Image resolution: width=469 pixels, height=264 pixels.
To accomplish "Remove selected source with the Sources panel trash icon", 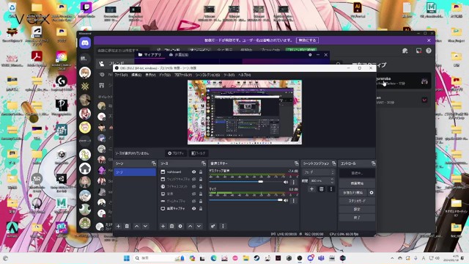I will click(x=171, y=227).
